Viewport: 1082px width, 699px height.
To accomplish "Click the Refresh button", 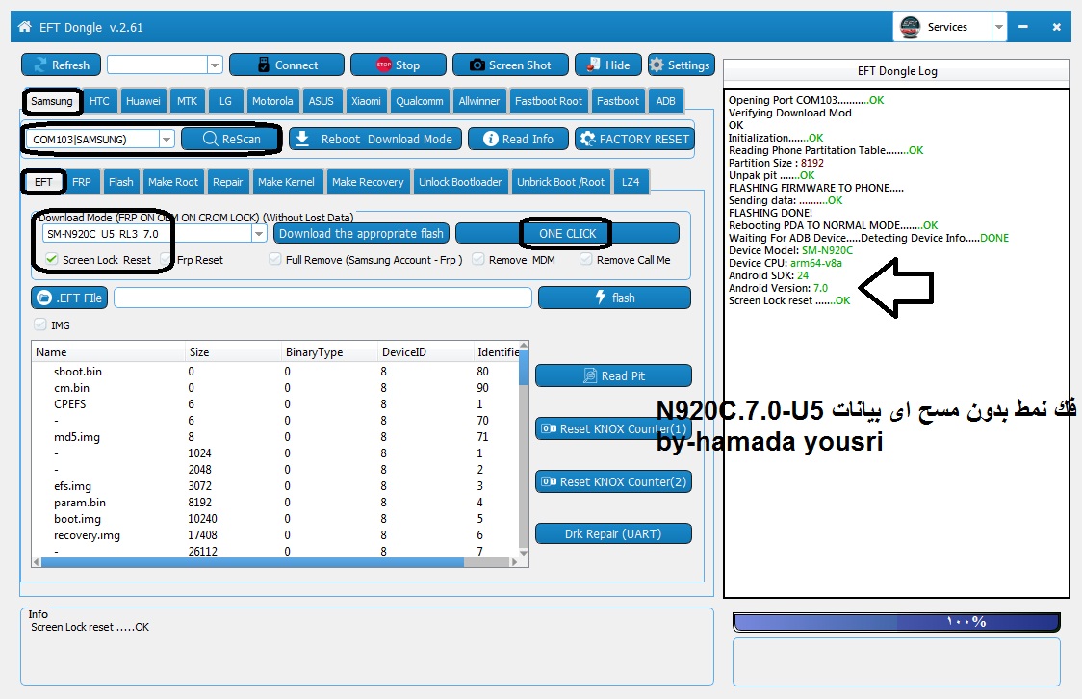I will tap(62, 65).
